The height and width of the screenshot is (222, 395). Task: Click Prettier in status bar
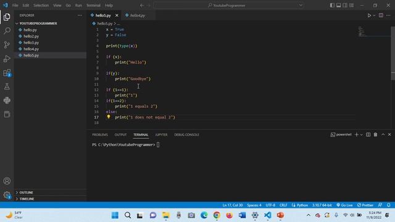pos(365,205)
